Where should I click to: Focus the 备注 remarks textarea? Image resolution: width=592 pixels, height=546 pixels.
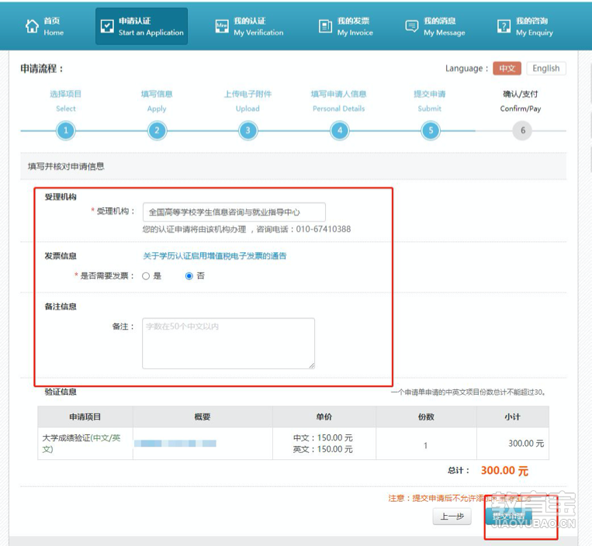[228, 344]
